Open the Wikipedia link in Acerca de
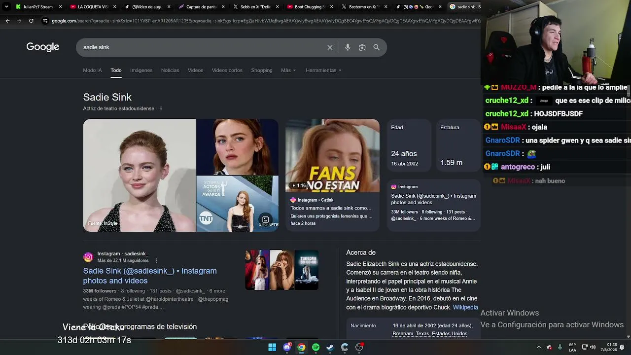Image resolution: width=631 pixels, height=355 pixels. point(465,307)
